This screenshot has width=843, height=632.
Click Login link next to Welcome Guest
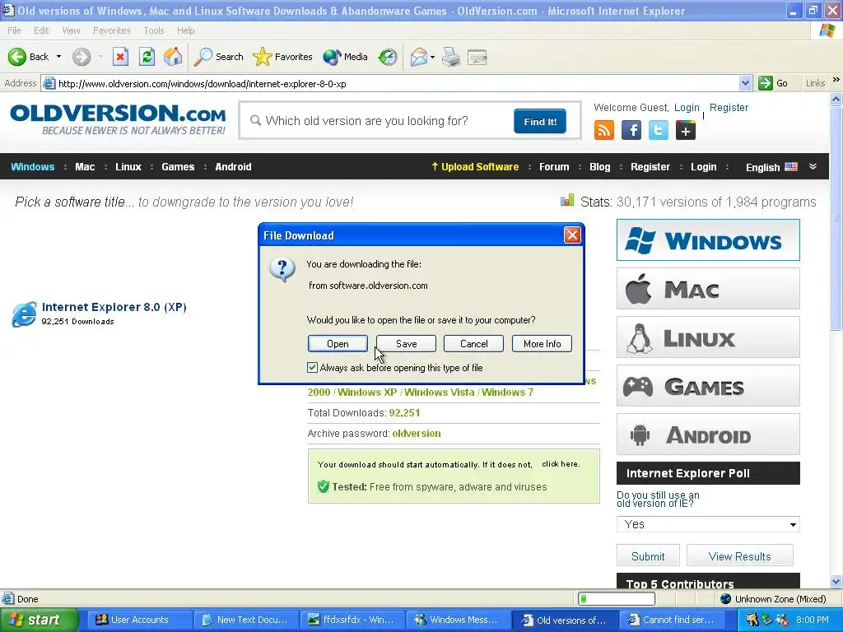pyautogui.click(x=687, y=108)
